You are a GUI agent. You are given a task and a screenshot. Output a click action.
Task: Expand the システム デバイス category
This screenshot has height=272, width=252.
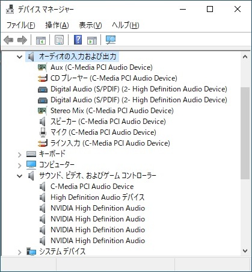pos(19,252)
